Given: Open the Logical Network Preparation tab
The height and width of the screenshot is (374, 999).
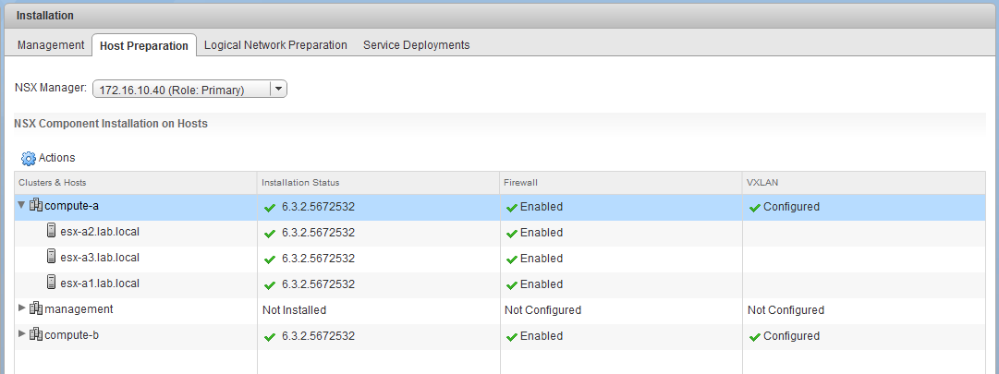Looking at the screenshot, I should [x=275, y=44].
